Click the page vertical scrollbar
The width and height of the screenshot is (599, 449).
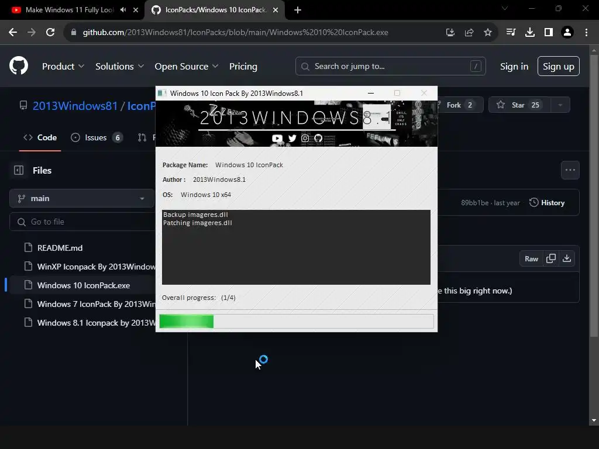coord(594,195)
